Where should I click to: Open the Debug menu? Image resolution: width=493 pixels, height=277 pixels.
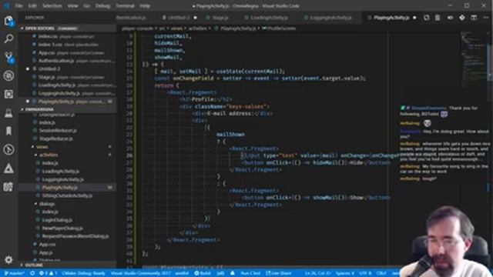coord(102,5)
